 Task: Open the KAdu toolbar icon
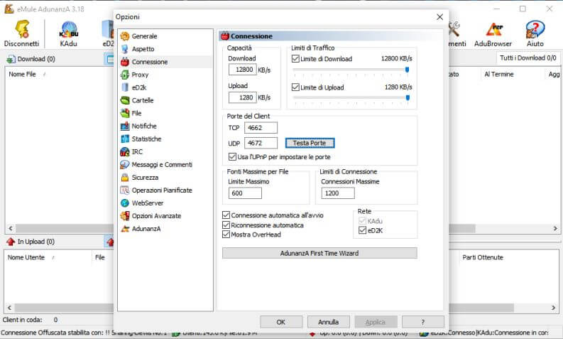click(69, 29)
